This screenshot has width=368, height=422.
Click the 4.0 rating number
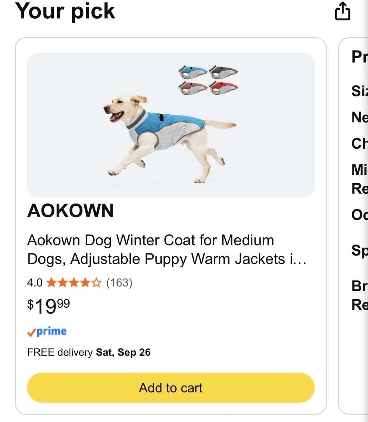pyautogui.click(x=35, y=283)
